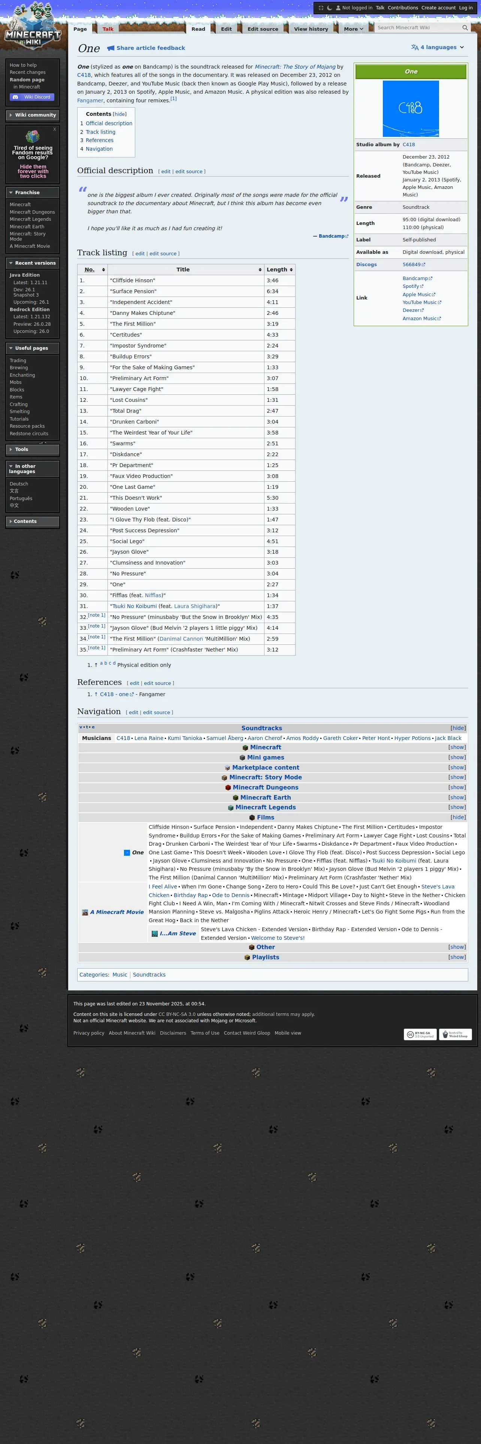Open the Edit source tab

[263, 29]
